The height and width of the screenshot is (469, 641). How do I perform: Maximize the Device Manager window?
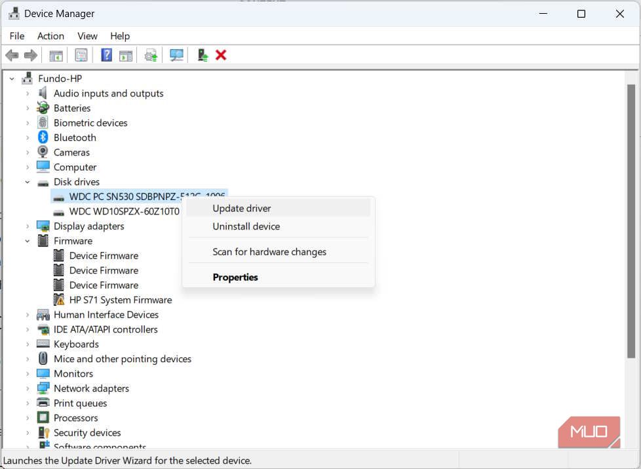(x=581, y=14)
